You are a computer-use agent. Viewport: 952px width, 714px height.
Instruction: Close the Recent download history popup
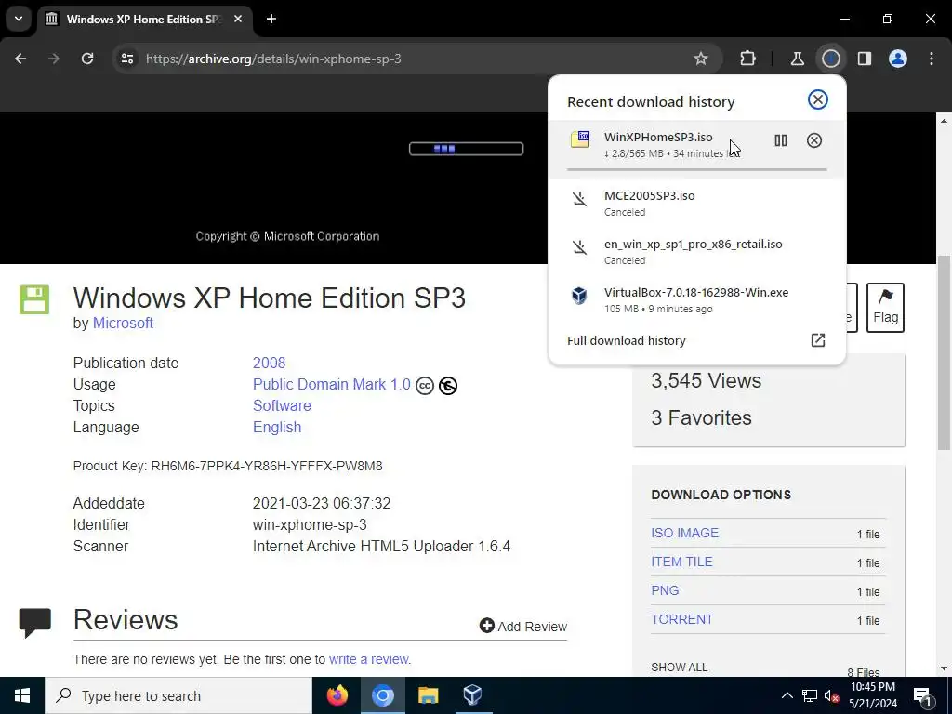point(818,99)
